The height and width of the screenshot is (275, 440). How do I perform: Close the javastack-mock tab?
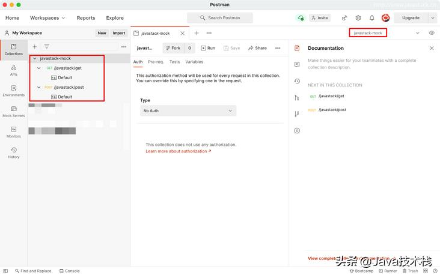point(182,34)
